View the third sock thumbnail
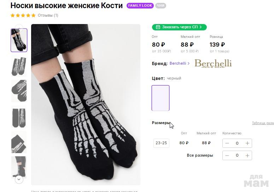This screenshot has height=192, width=274. [x=19, y=91]
